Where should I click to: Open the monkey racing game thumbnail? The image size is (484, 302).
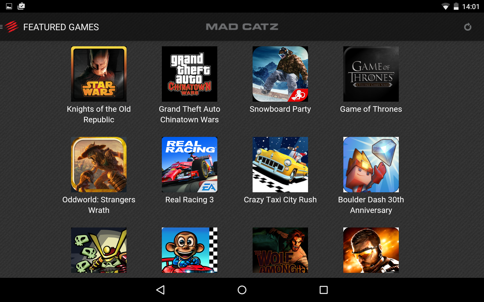tap(190, 250)
